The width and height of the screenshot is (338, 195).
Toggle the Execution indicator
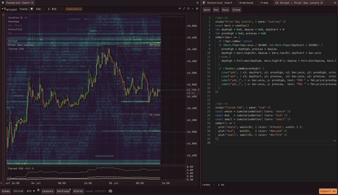pos(15,29)
